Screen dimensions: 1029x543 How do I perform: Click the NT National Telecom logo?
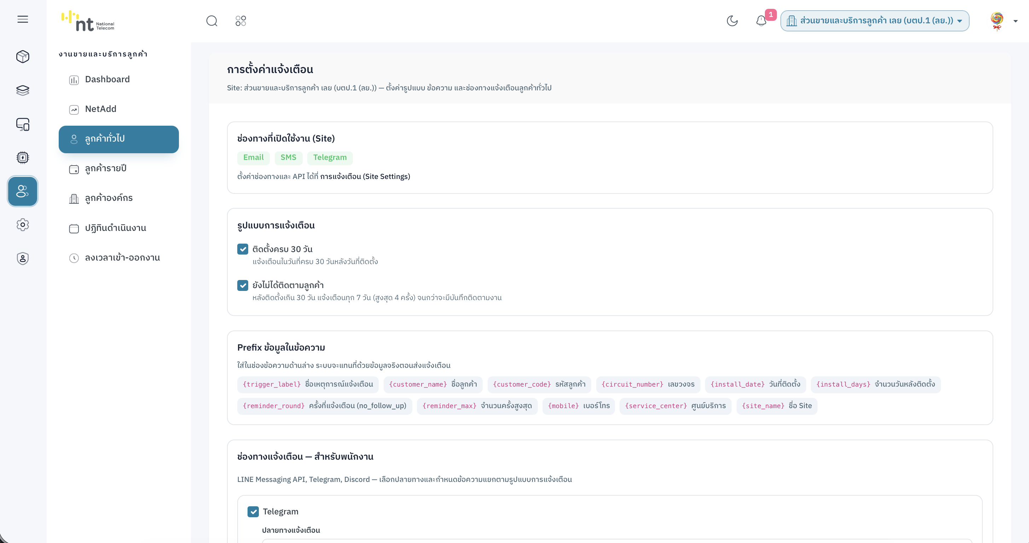(x=88, y=21)
